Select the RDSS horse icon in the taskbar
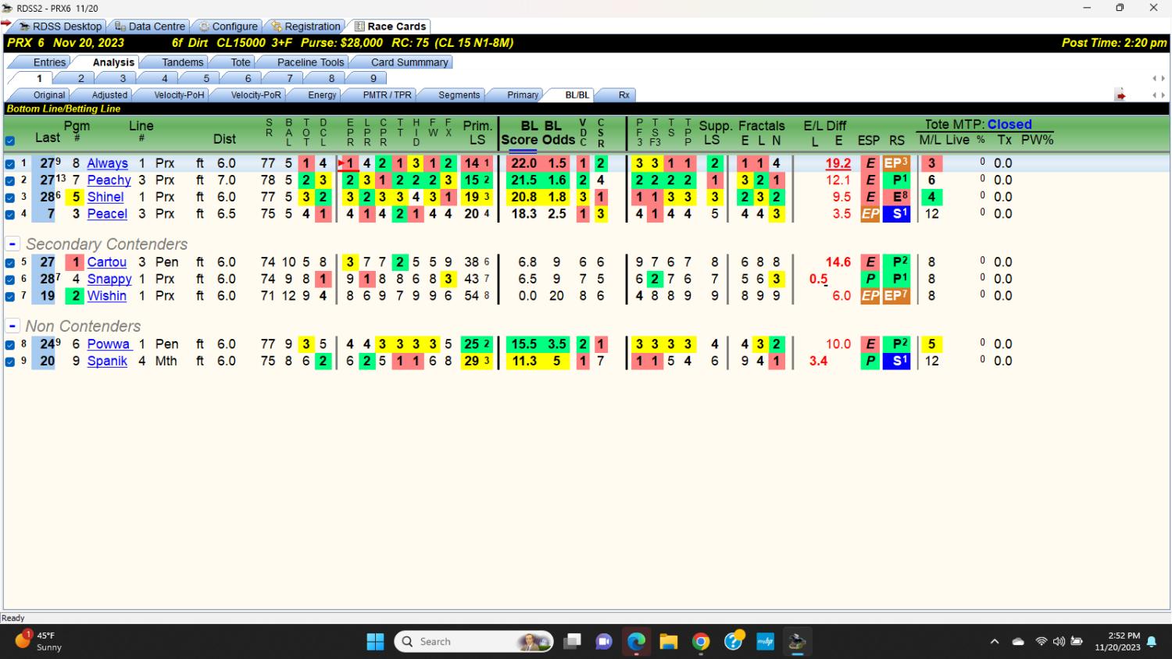 click(x=797, y=642)
